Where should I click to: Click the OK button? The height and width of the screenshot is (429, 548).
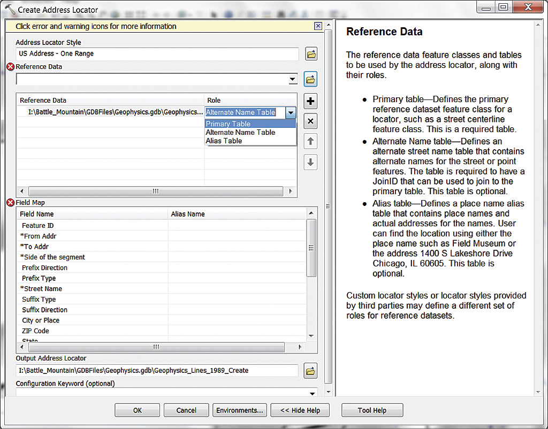(138, 410)
